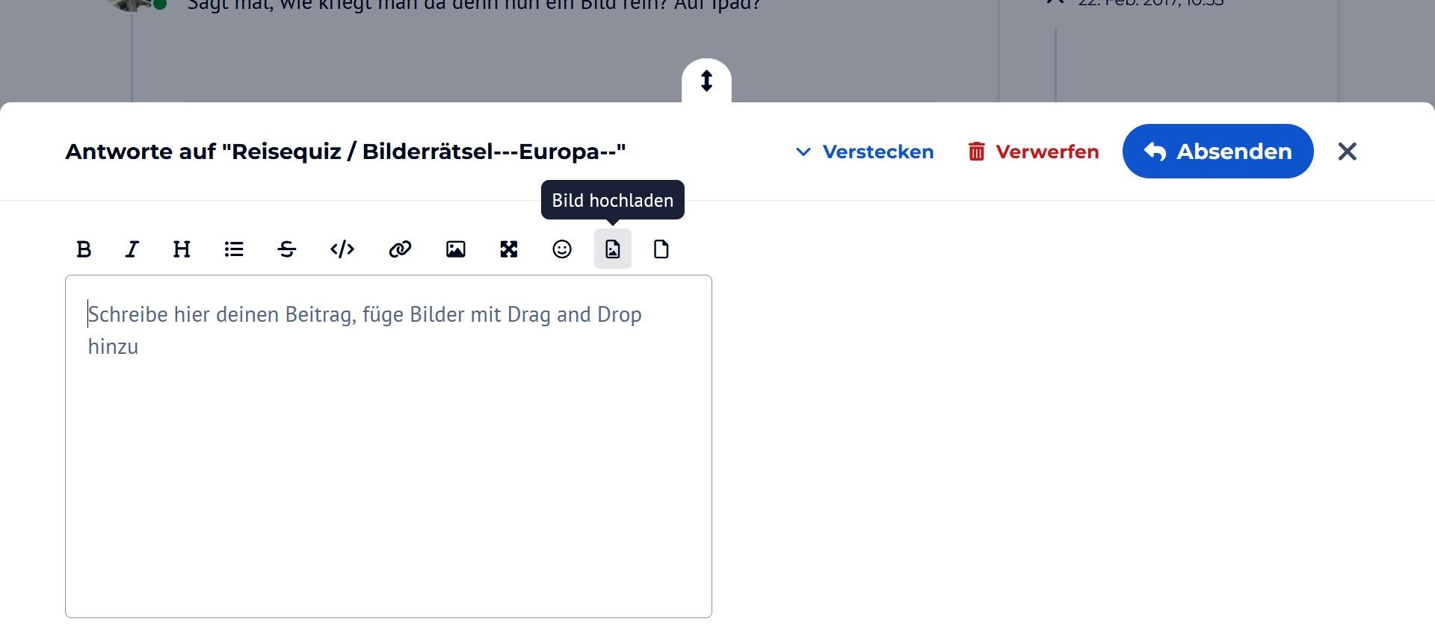Collapse the composer using Verstecken

(865, 152)
